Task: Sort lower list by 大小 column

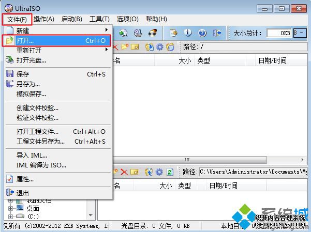Action: (155, 185)
